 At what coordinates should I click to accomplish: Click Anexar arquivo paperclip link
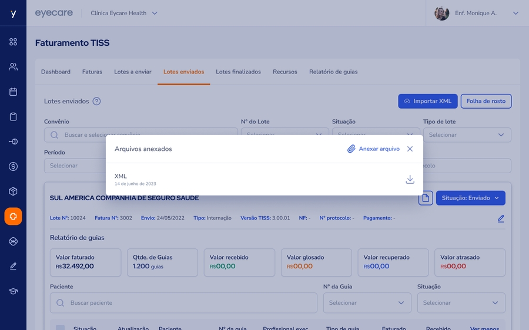373,149
